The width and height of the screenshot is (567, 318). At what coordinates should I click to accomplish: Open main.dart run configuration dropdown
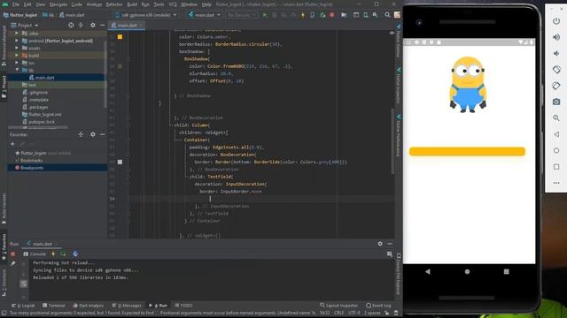click(205, 15)
